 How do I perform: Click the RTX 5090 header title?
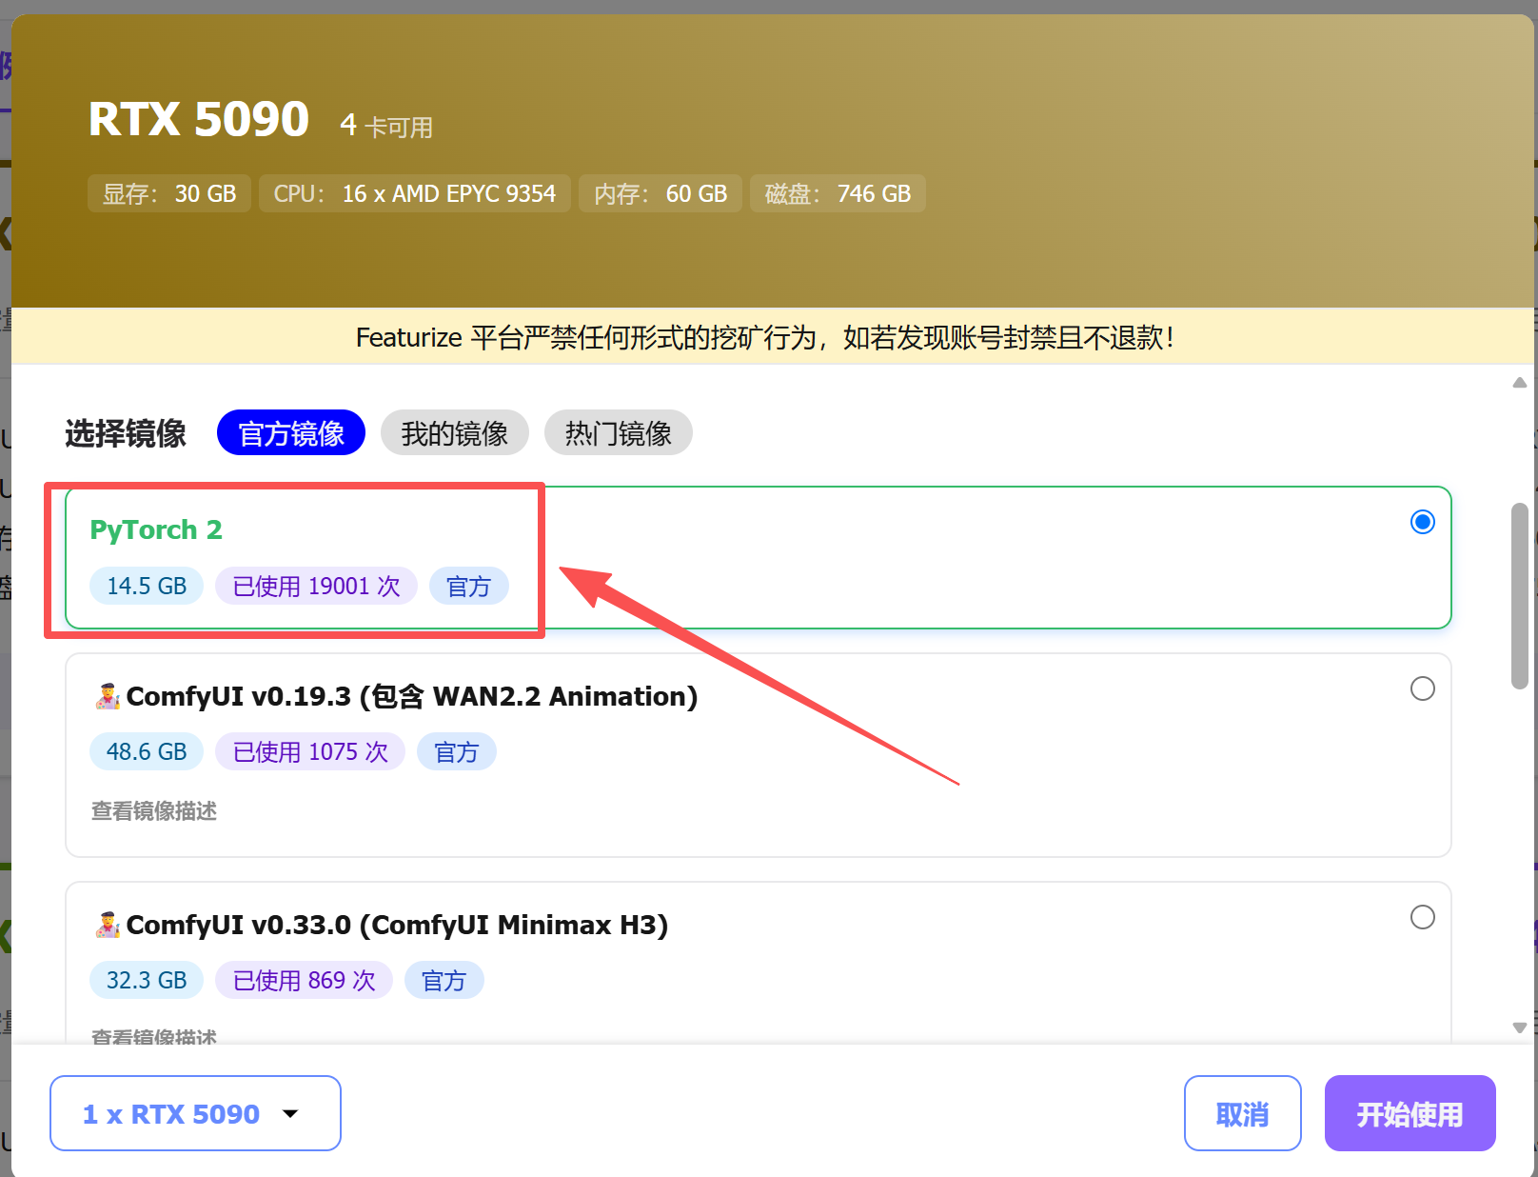pyautogui.click(x=199, y=119)
